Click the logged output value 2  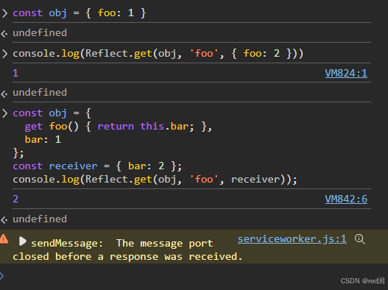click(x=15, y=199)
